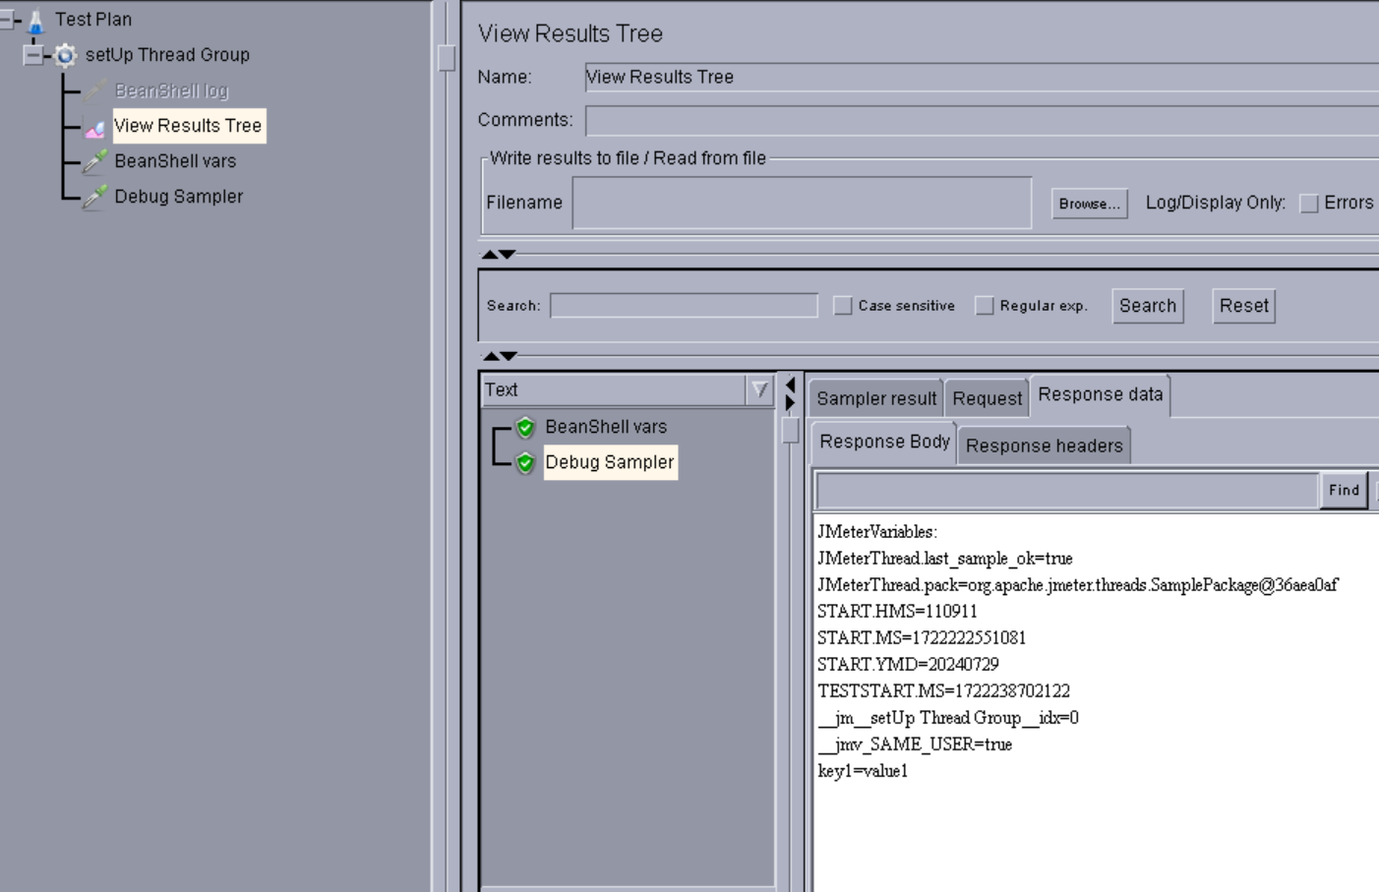Click the Browse... button
Screen dimensions: 1379x892
(x=1089, y=204)
